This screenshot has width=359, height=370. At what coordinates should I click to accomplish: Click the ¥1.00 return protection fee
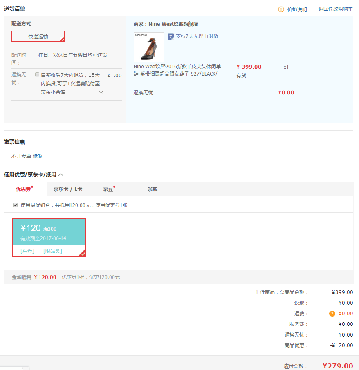pos(114,75)
